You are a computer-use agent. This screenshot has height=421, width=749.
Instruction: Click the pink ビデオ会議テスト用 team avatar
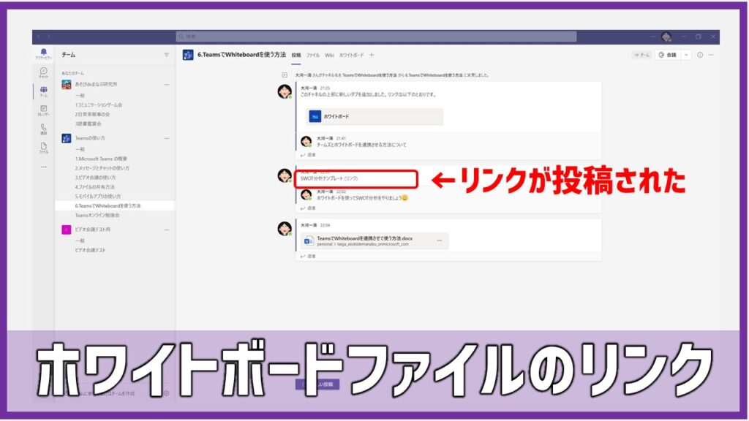67,230
